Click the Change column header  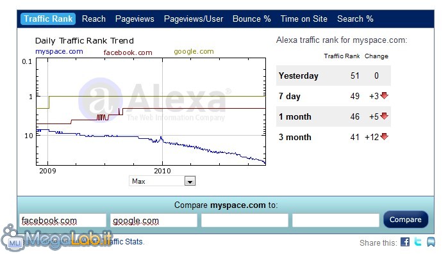click(x=376, y=56)
